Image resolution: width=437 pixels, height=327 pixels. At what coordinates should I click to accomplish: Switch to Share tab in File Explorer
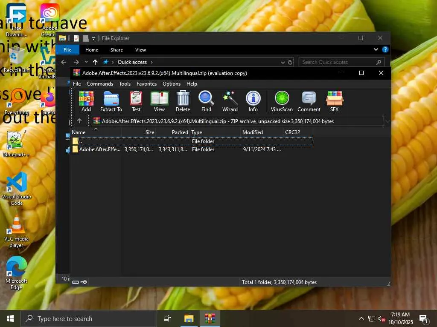point(117,50)
